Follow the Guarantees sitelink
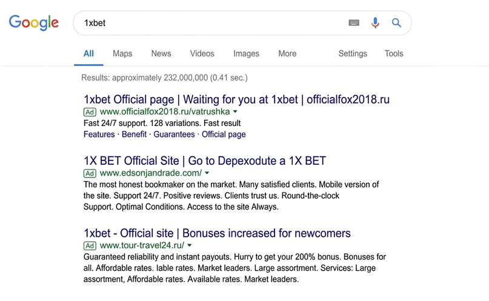 [x=174, y=134]
